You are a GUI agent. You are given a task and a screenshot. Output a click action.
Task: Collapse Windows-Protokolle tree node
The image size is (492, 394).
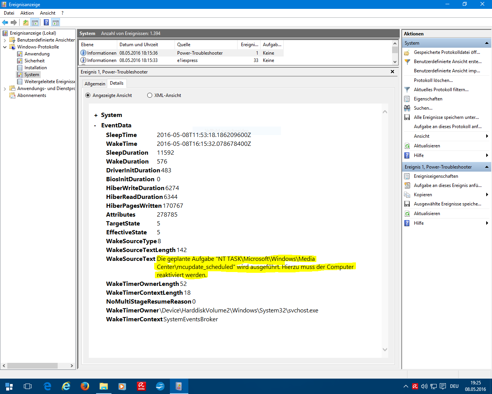click(5, 47)
